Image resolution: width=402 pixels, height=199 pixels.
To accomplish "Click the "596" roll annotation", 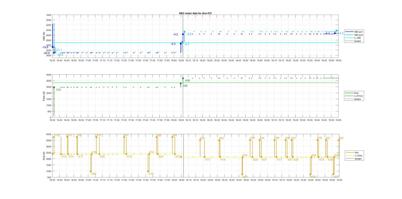I will coord(288,138).
